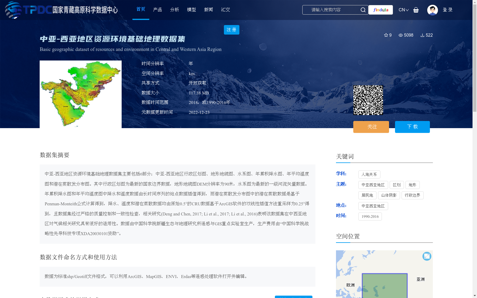Expand keyword tag 中亚西亚地区 under 主题
The height and width of the screenshot is (298, 477).
pos(373,185)
